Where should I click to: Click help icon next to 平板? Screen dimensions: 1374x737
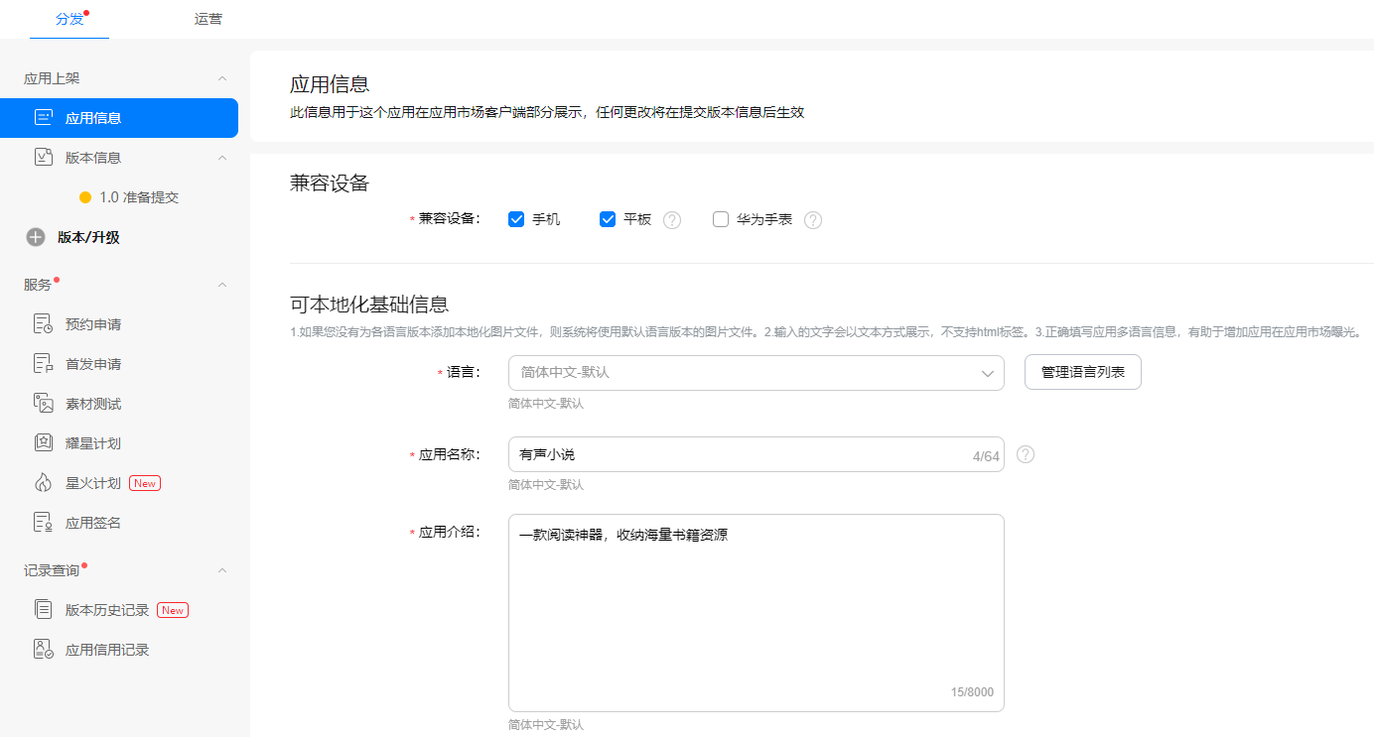pyautogui.click(x=672, y=220)
